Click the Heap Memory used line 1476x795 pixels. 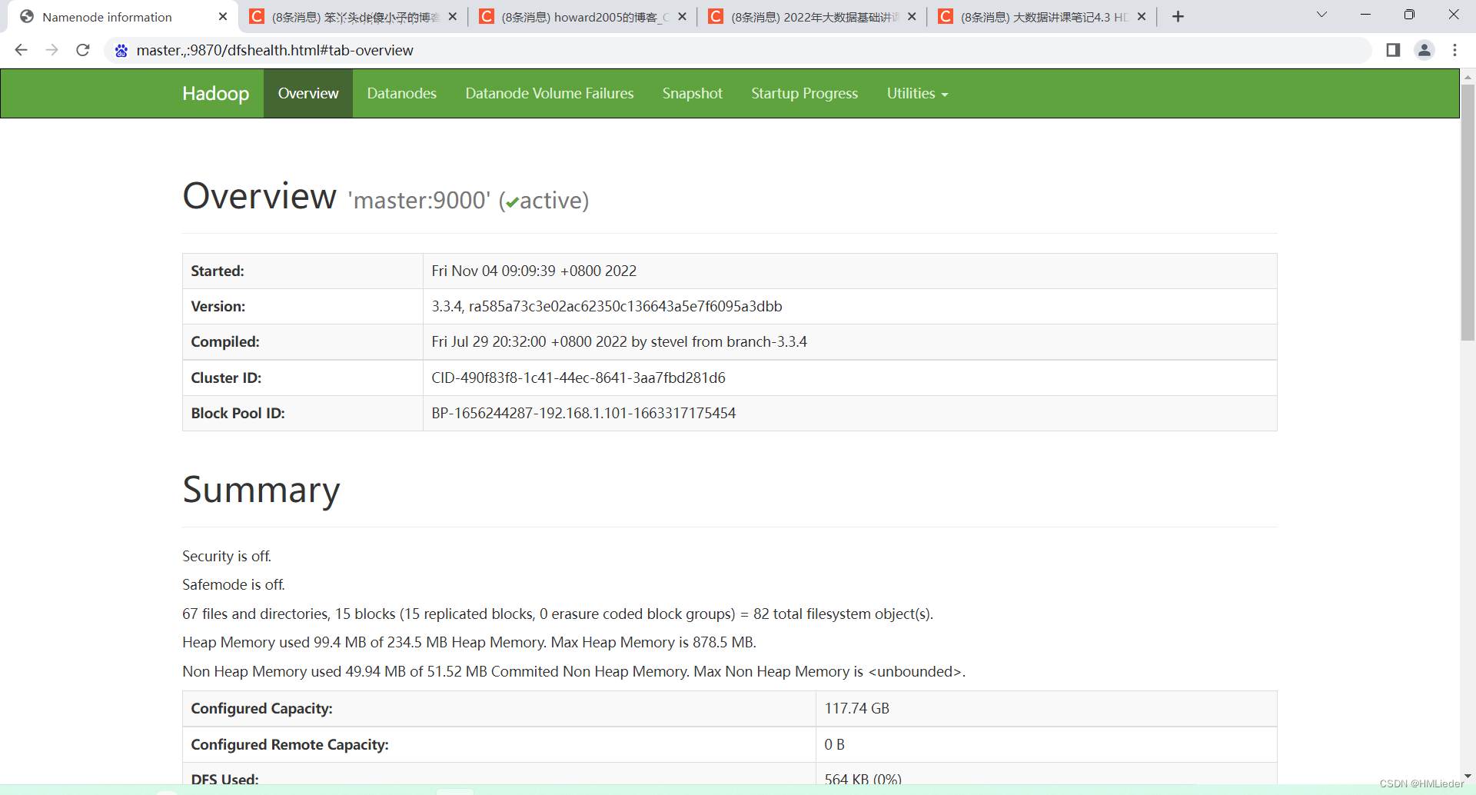[469, 642]
